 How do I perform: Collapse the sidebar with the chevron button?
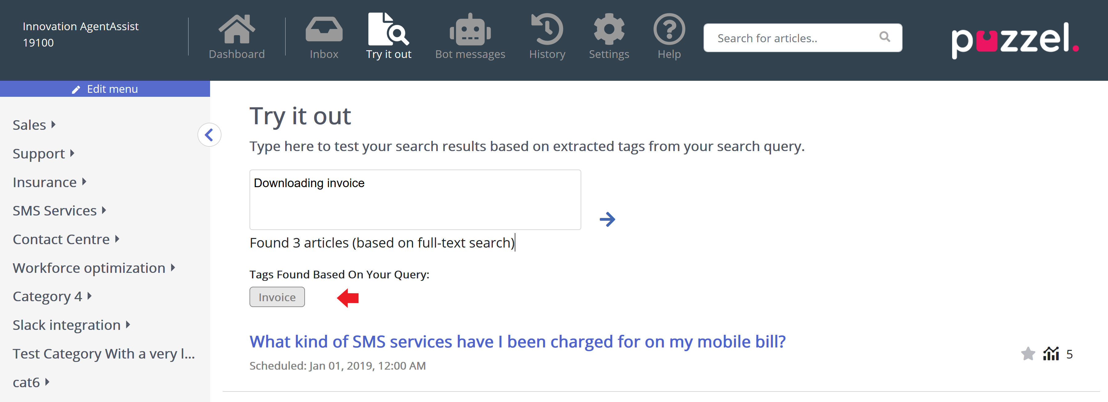(x=209, y=135)
